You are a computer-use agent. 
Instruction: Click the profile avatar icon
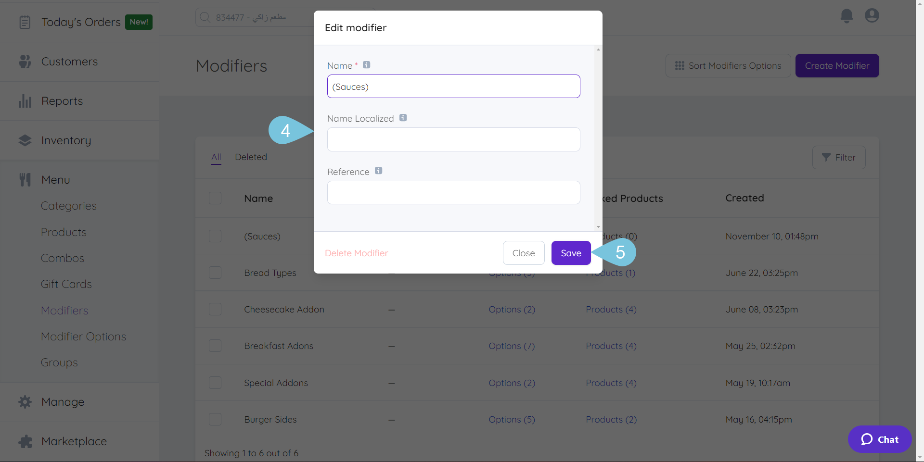(x=872, y=15)
